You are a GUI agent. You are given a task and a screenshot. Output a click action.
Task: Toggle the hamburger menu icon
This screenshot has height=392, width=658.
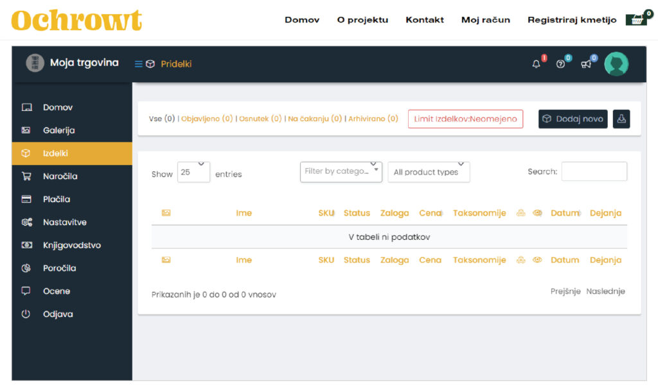pyautogui.click(x=139, y=64)
